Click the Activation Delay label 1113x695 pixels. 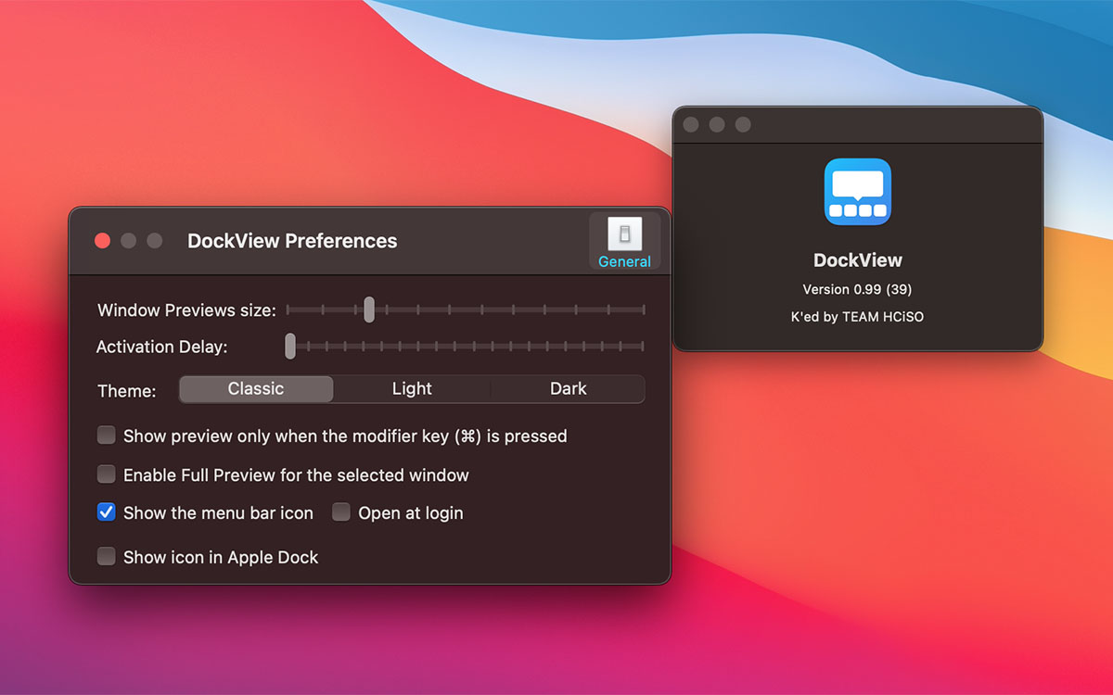pyautogui.click(x=162, y=347)
